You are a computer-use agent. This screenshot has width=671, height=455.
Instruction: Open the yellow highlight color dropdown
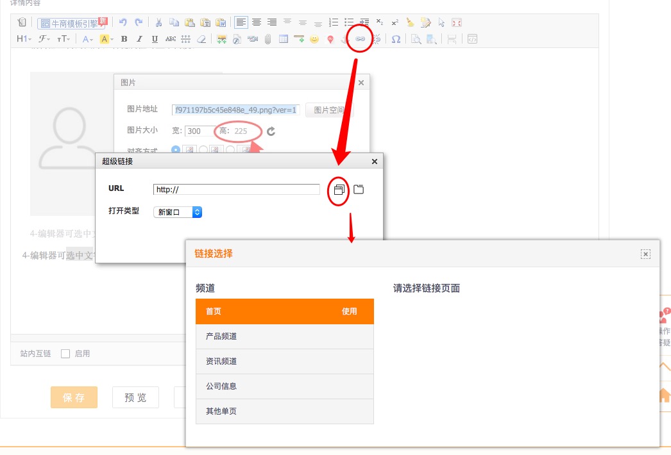106,39
